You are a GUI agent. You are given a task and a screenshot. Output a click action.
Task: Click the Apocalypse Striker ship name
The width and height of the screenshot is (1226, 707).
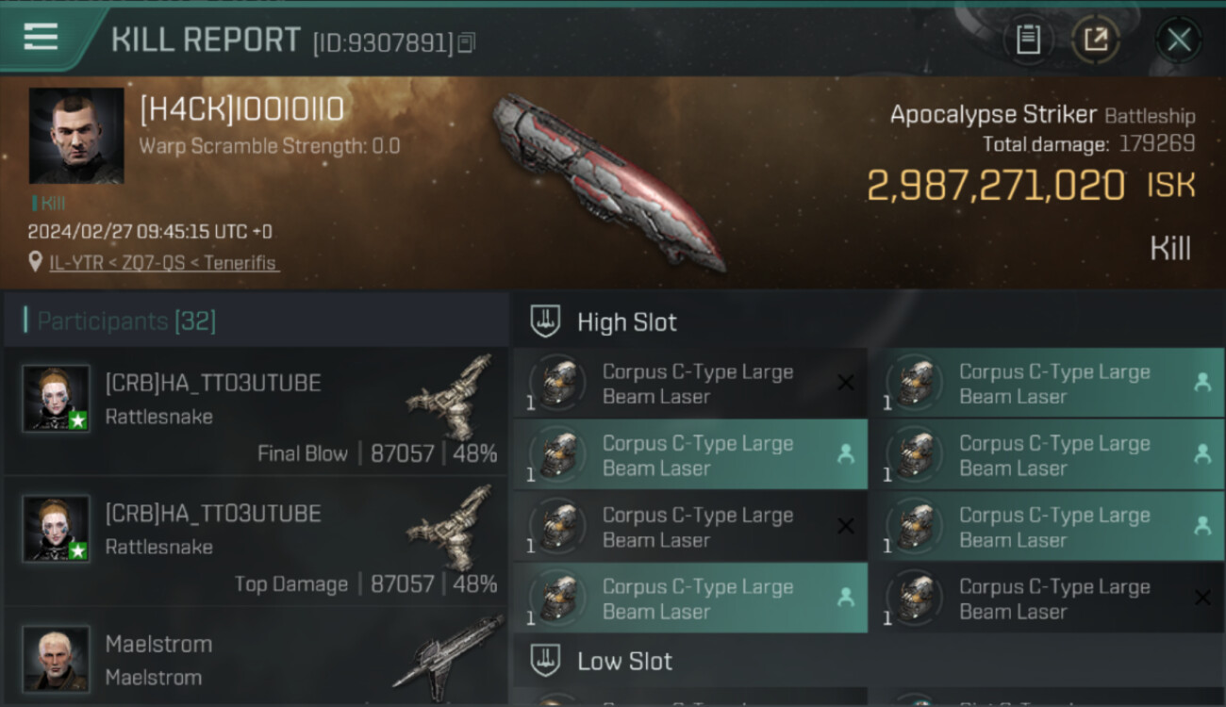(x=993, y=115)
